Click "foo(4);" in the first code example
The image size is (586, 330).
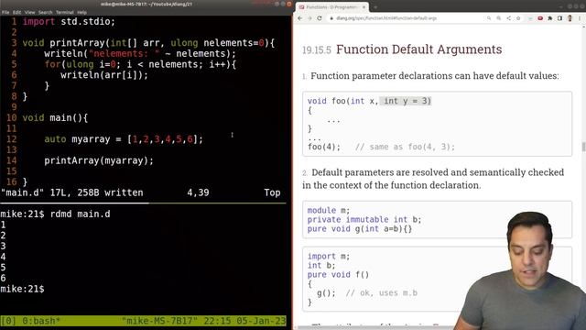click(324, 147)
